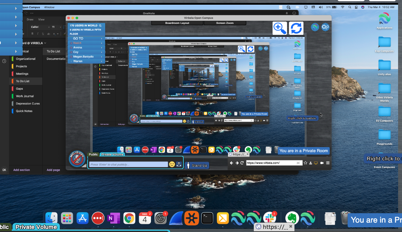
Task: Open Spotlight search in the menu bar
Action: tap(350, 7)
